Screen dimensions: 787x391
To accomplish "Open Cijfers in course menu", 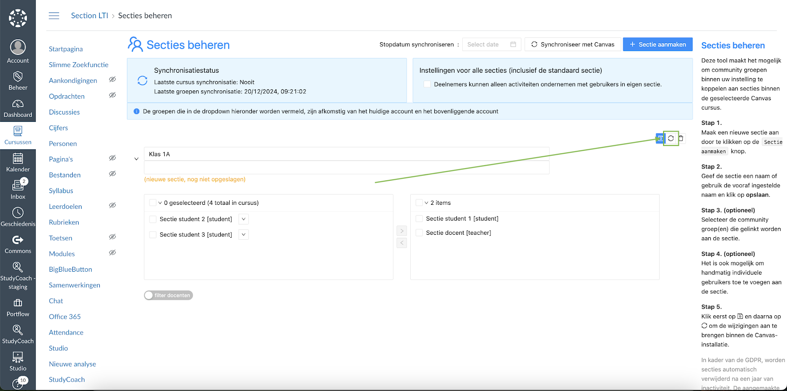I will tap(59, 128).
